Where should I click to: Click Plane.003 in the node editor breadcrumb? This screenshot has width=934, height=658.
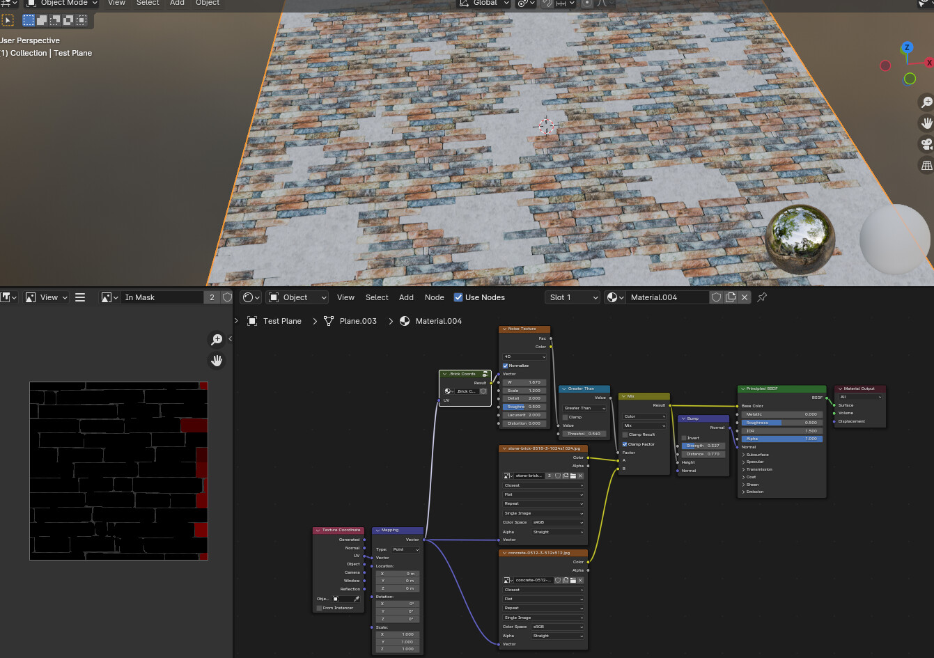click(x=358, y=321)
